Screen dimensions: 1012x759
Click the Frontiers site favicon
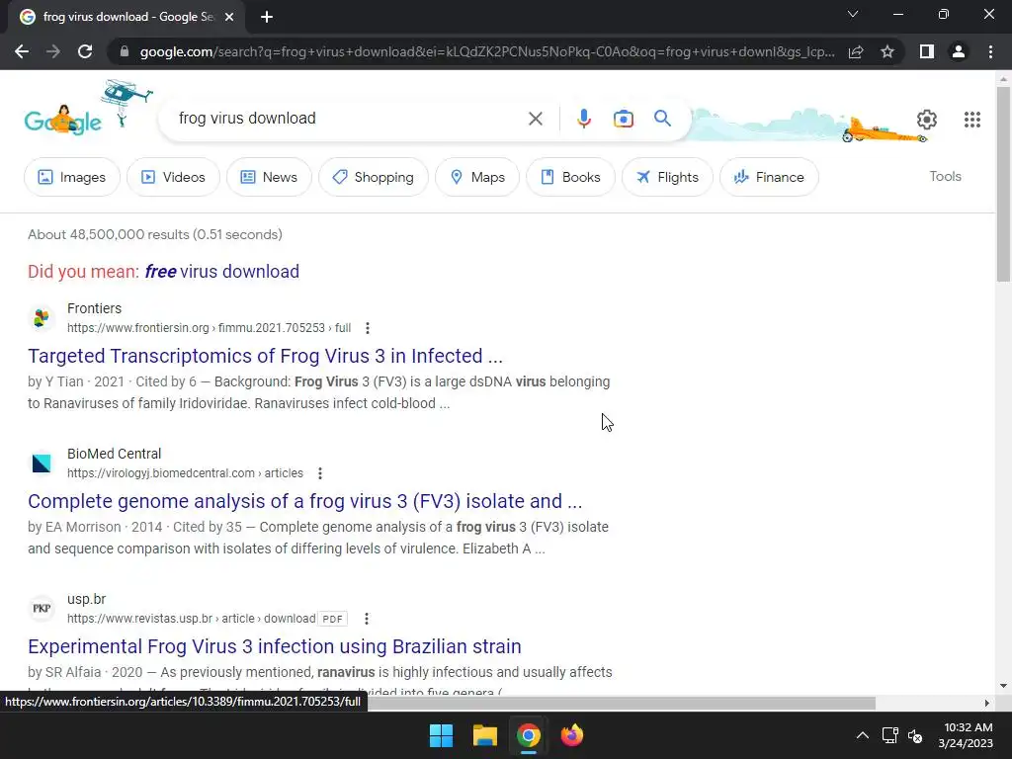(x=42, y=317)
